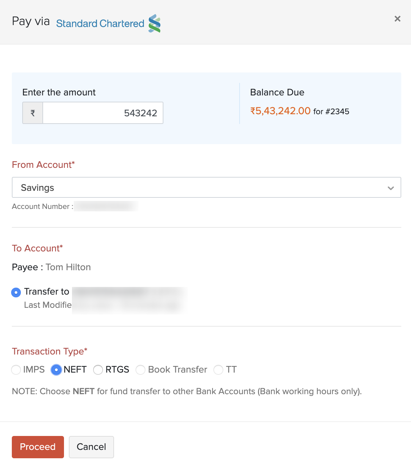Choose TT transaction type

coord(218,370)
